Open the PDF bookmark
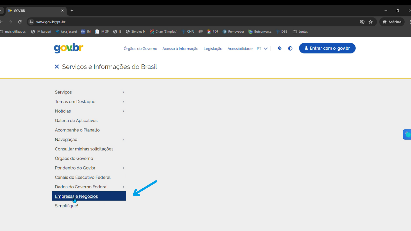411x231 pixels. pyautogui.click(x=213, y=32)
